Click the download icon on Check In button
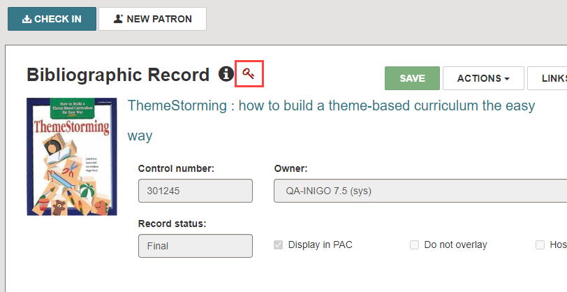The image size is (567, 292). pos(27,19)
